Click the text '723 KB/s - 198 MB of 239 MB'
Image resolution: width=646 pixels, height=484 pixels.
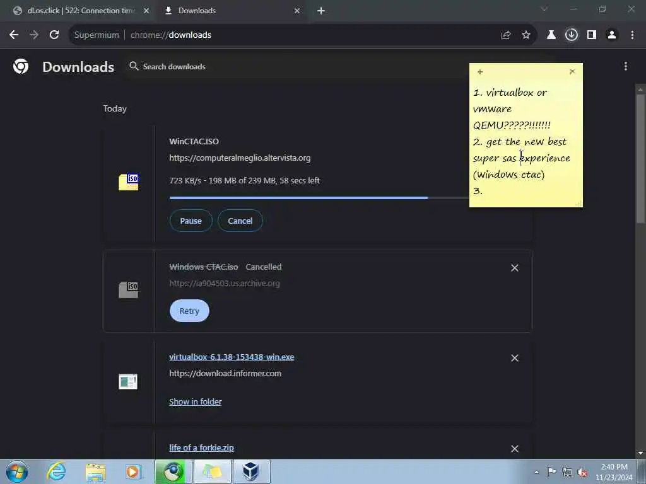point(223,181)
